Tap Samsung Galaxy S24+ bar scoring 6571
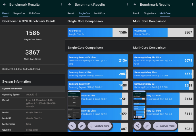 163,74
